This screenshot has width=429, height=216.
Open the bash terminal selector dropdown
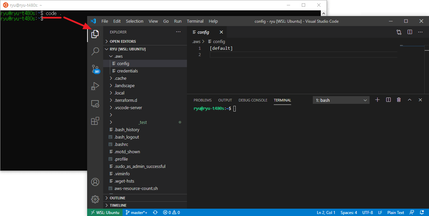pos(341,100)
